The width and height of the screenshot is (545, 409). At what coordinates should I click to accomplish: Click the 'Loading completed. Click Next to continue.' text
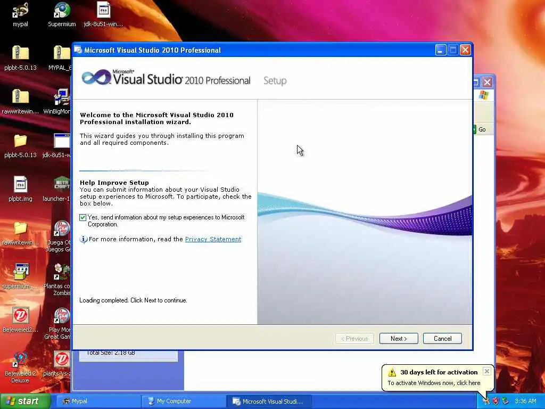click(x=133, y=300)
